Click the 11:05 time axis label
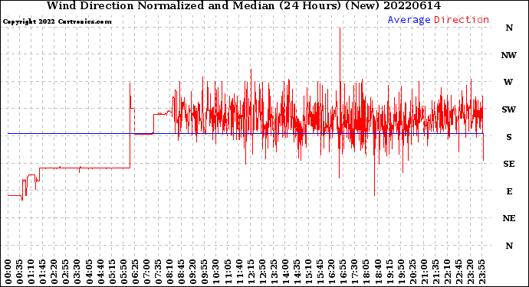Screen dimensions: 529x287 coord(228,272)
